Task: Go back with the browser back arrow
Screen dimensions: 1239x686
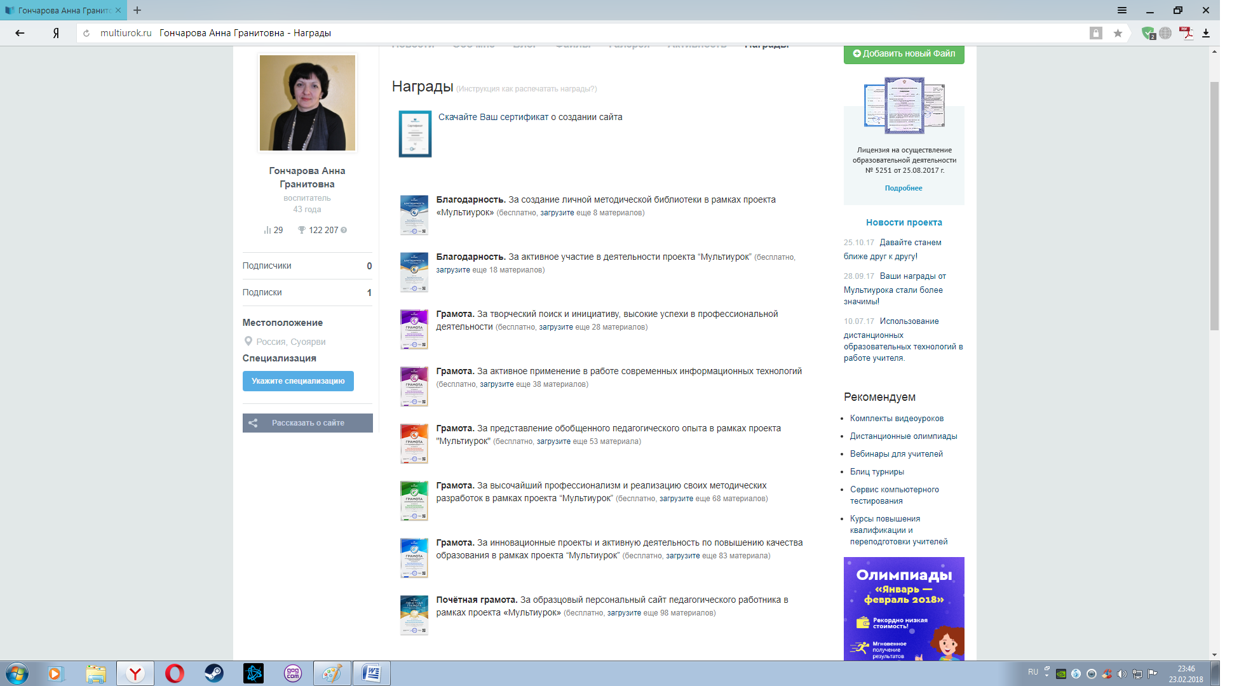Action: [20, 33]
